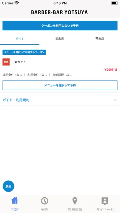Click メニューを選択して予約 button
This screenshot has width=120, height=213.
(60, 85)
